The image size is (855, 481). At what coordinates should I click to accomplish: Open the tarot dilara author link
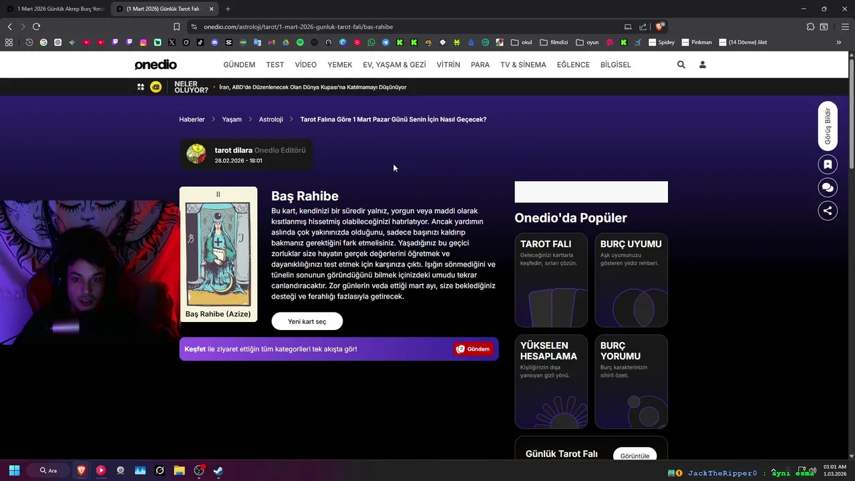click(x=234, y=150)
